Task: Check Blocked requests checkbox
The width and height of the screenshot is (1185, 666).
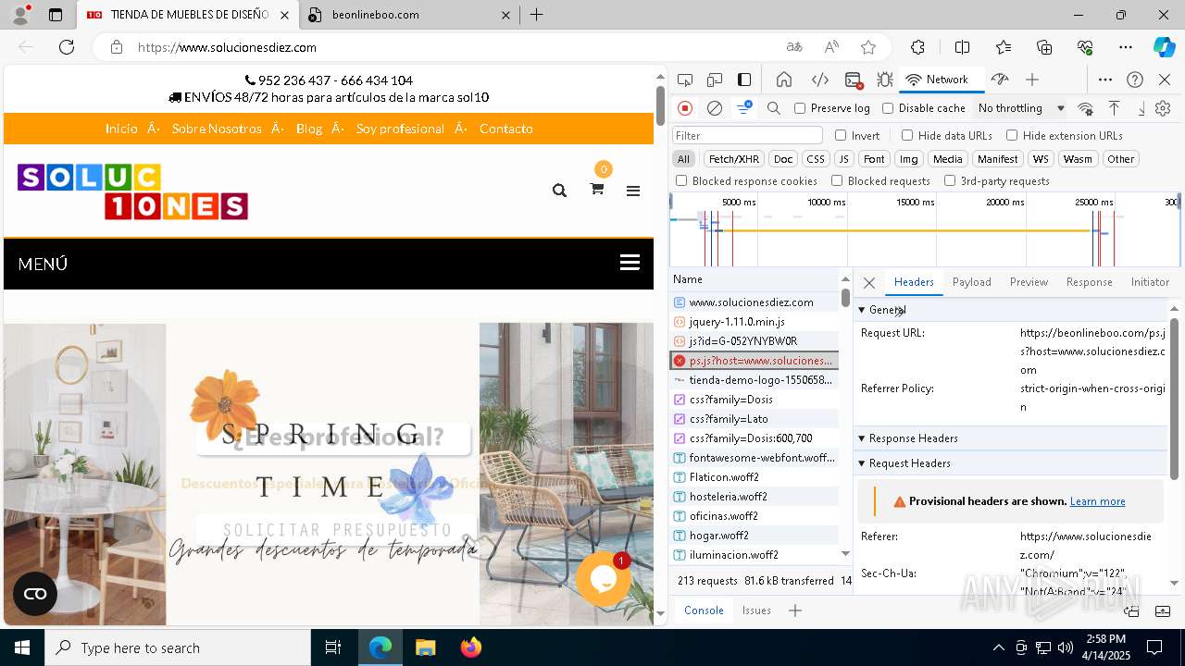Action: (837, 181)
